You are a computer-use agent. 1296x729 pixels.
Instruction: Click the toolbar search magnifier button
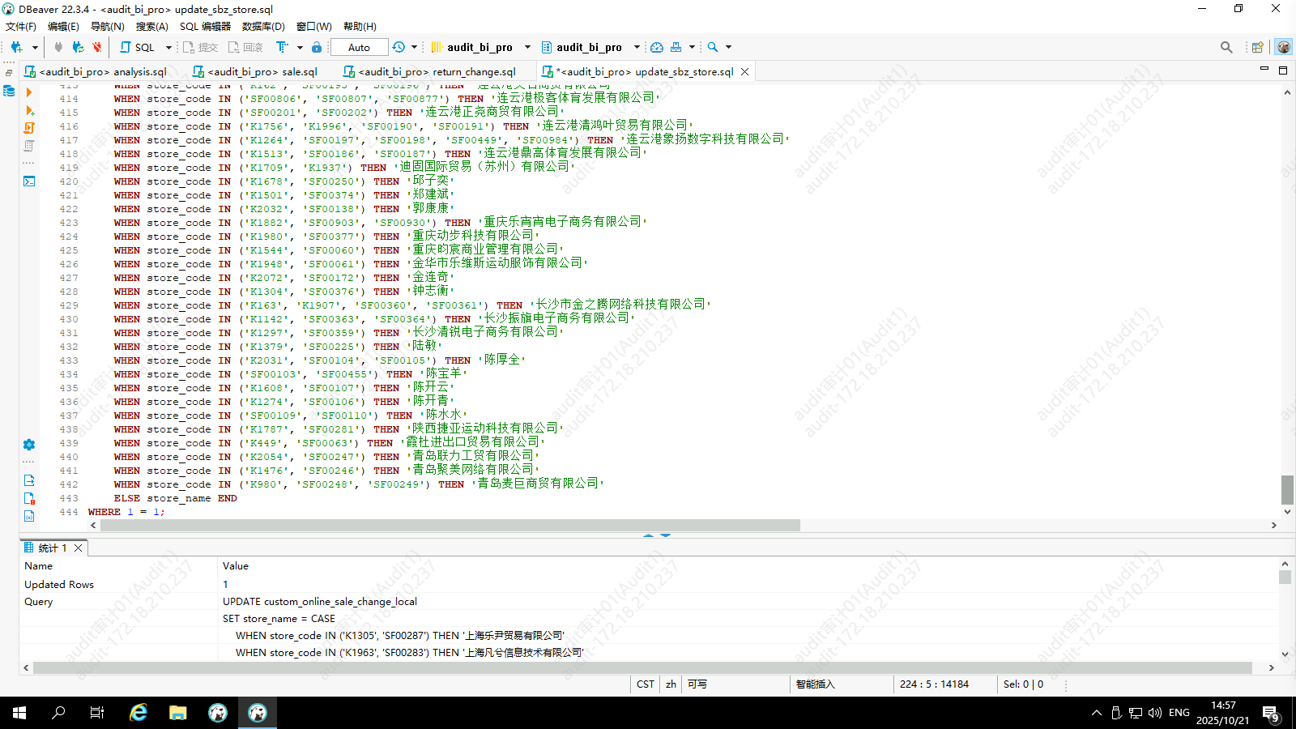[713, 48]
